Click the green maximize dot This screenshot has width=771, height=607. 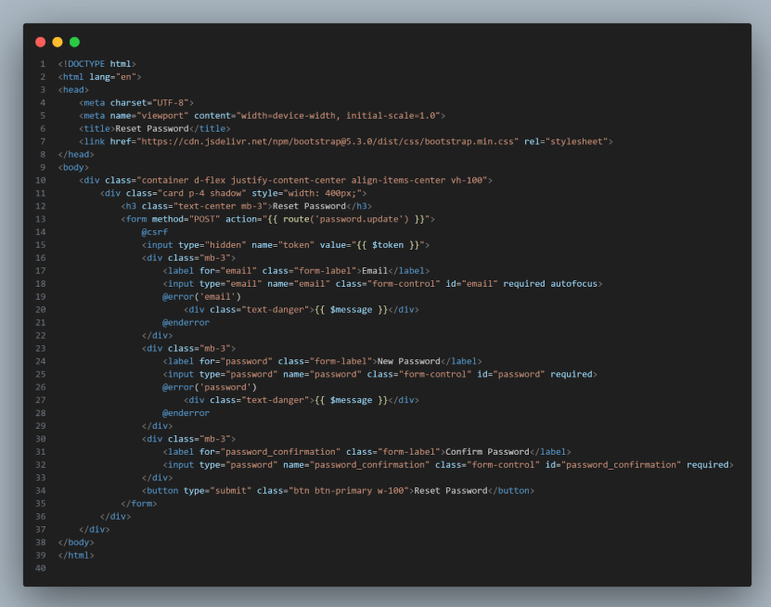coord(74,42)
